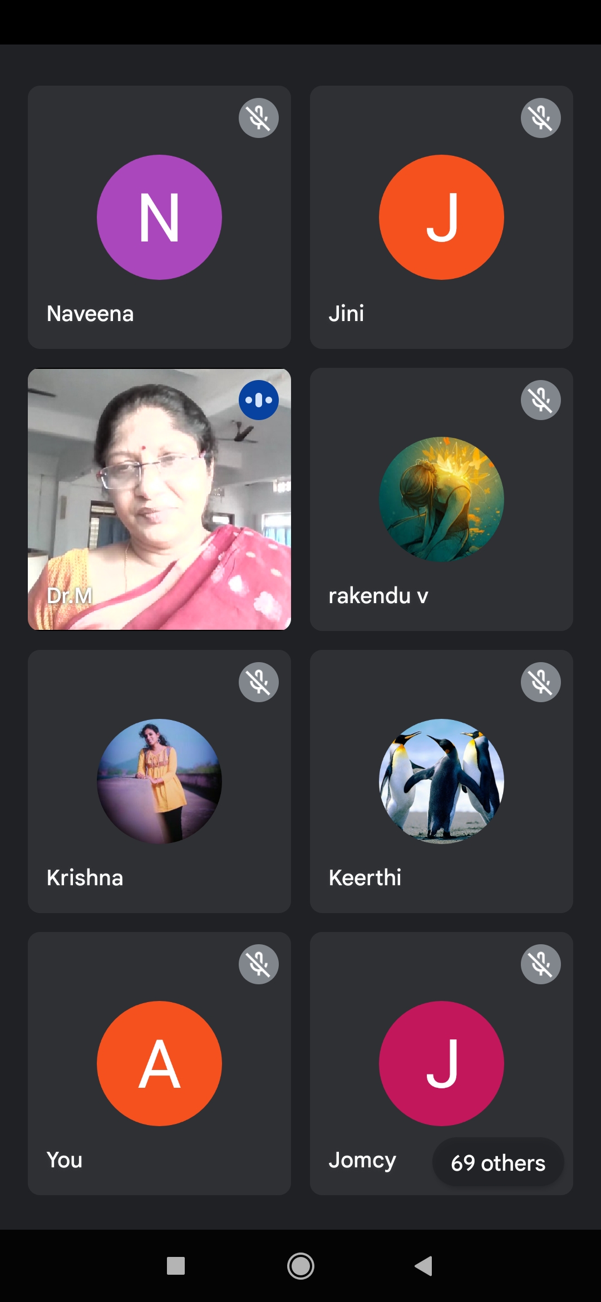Tap the muted mic icon on your own tile
The width and height of the screenshot is (601, 1302).
(x=259, y=964)
